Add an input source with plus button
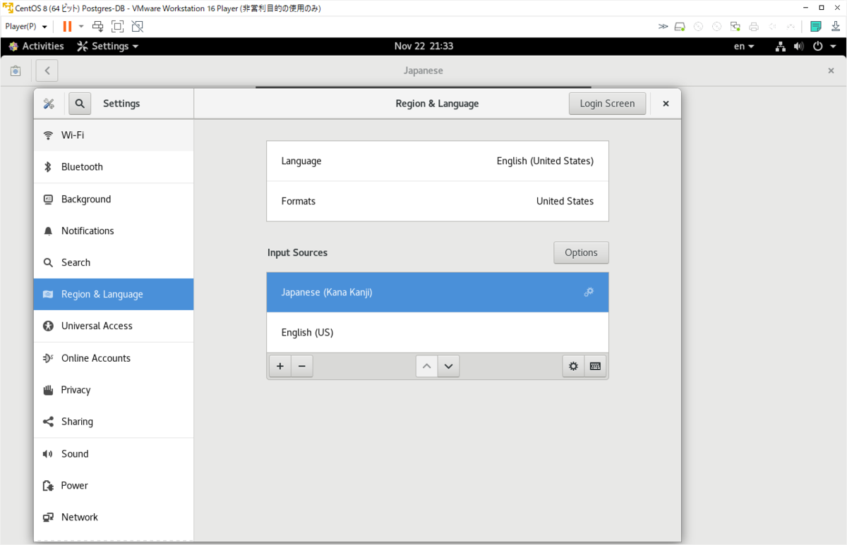 [280, 366]
